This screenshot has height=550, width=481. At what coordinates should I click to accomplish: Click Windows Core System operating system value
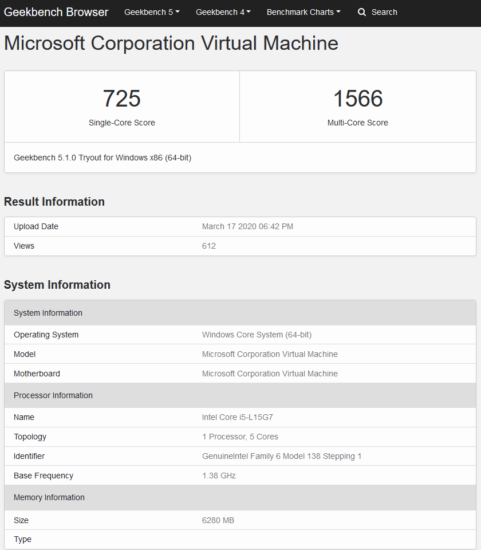pos(257,335)
